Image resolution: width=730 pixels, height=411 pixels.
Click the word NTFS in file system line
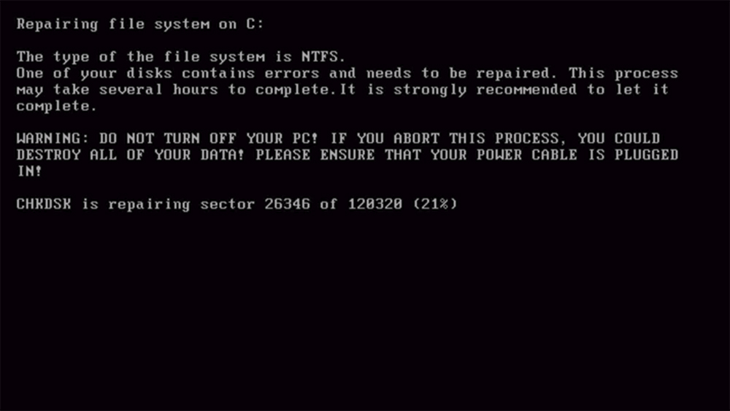click(x=320, y=57)
